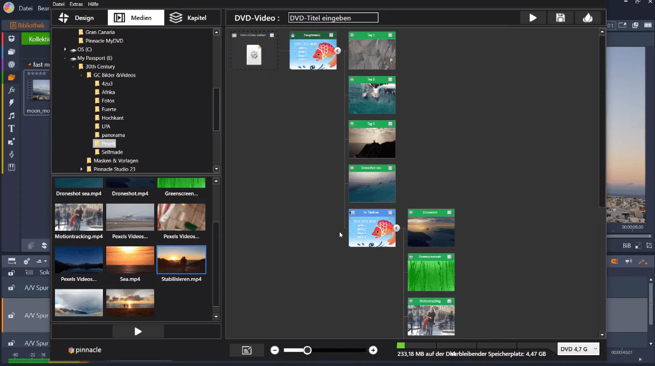
Task: Switch to the Design tab
Action: [79, 18]
